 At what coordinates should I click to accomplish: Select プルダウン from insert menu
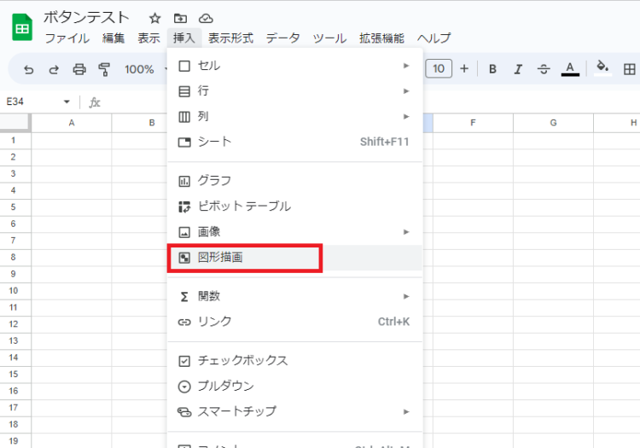(294, 386)
